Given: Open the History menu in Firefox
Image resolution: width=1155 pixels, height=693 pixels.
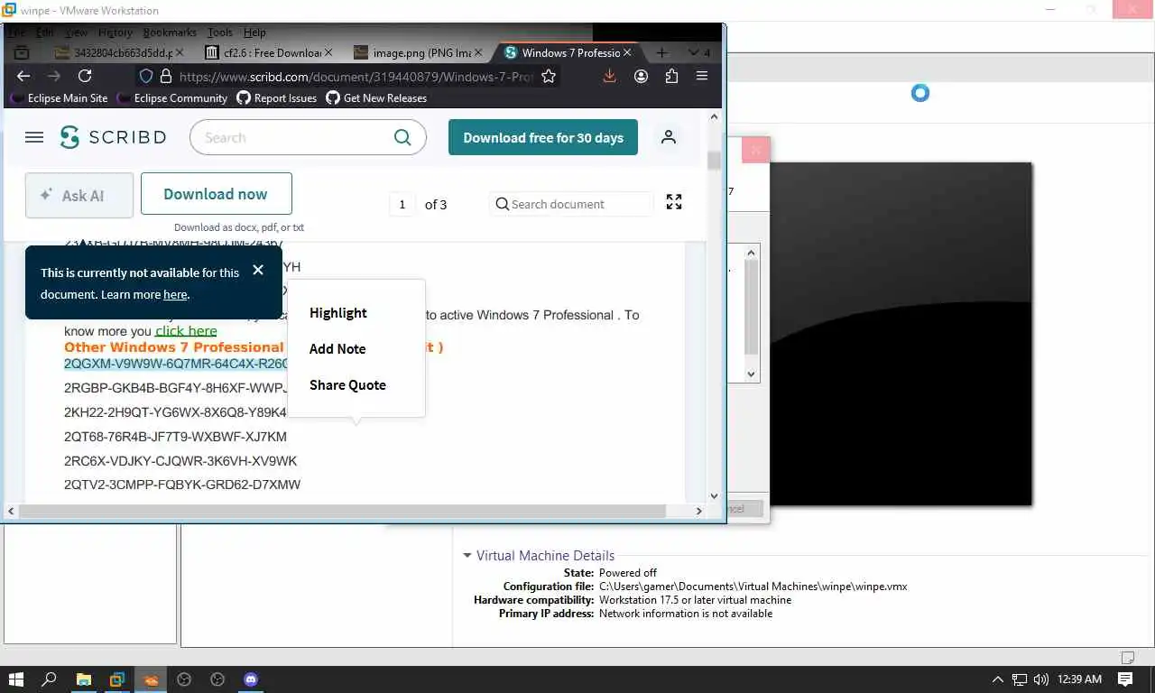Looking at the screenshot, I should point(115,32).
